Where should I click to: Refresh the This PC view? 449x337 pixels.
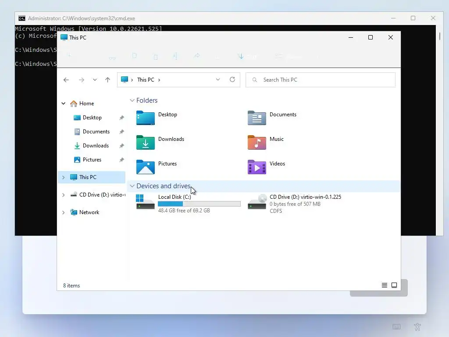coord(232,80)
